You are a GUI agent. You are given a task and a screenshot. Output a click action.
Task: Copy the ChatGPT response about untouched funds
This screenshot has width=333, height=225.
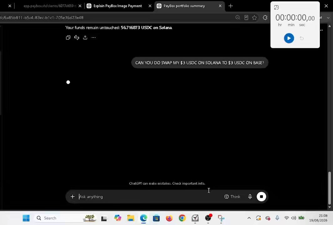tap(68, 37)
